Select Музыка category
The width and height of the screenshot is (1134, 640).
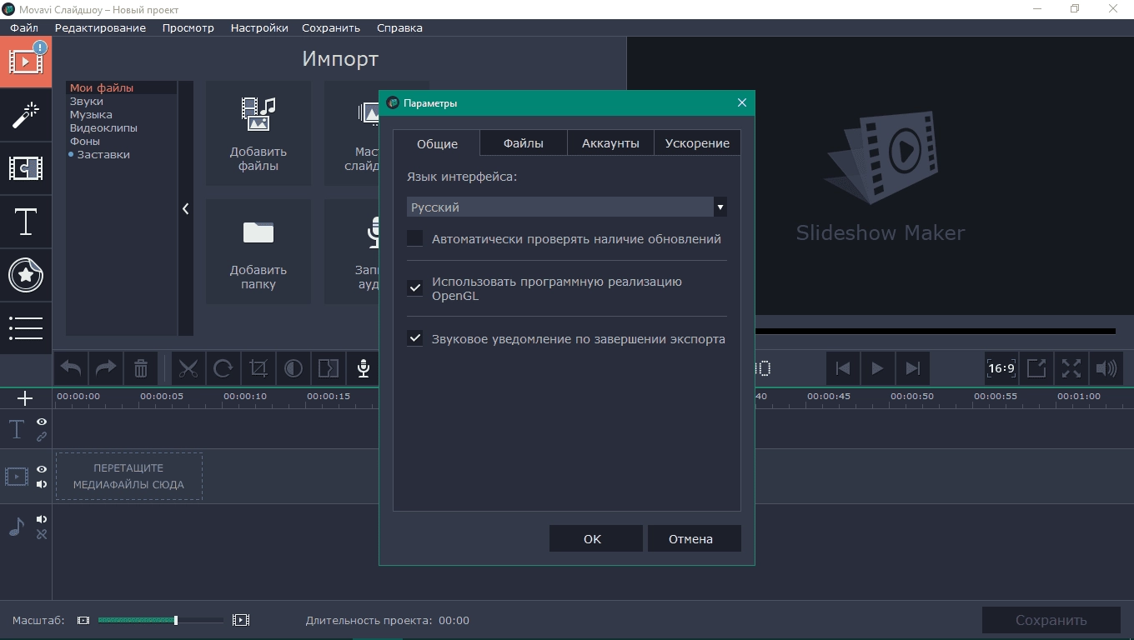(x=91, y=114)
